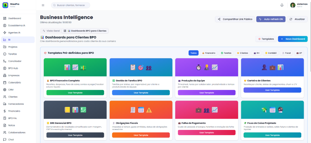Select Dashboards BPO para Clientes tab
The image size is (311, 143).
pyautogui.click(x=85, y=31)
